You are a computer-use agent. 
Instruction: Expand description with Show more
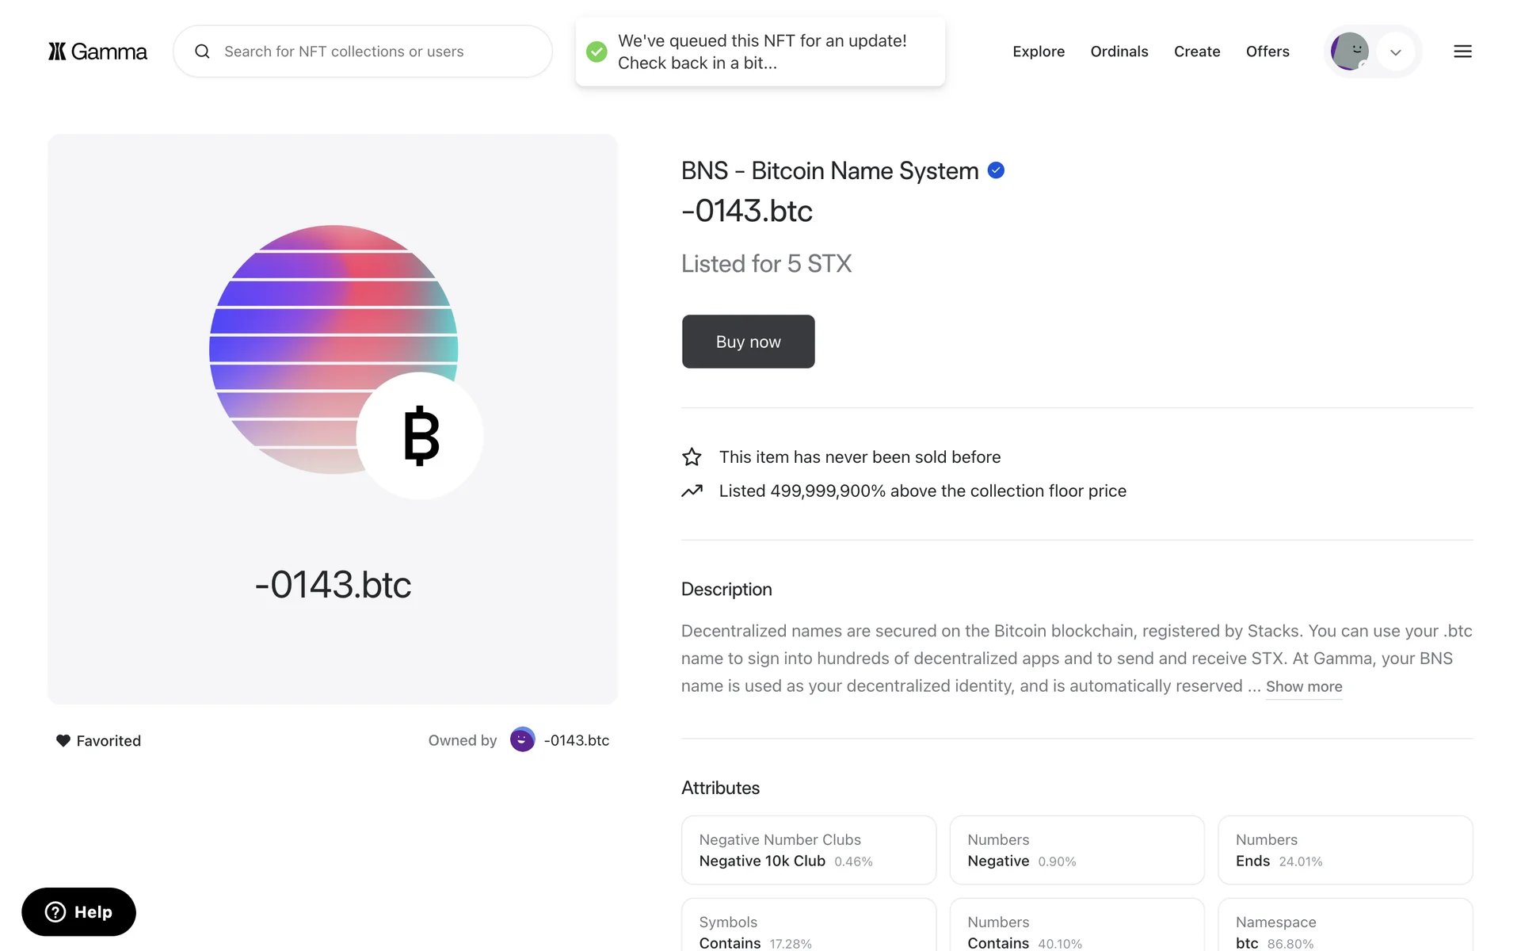[x=1303, y=687]
